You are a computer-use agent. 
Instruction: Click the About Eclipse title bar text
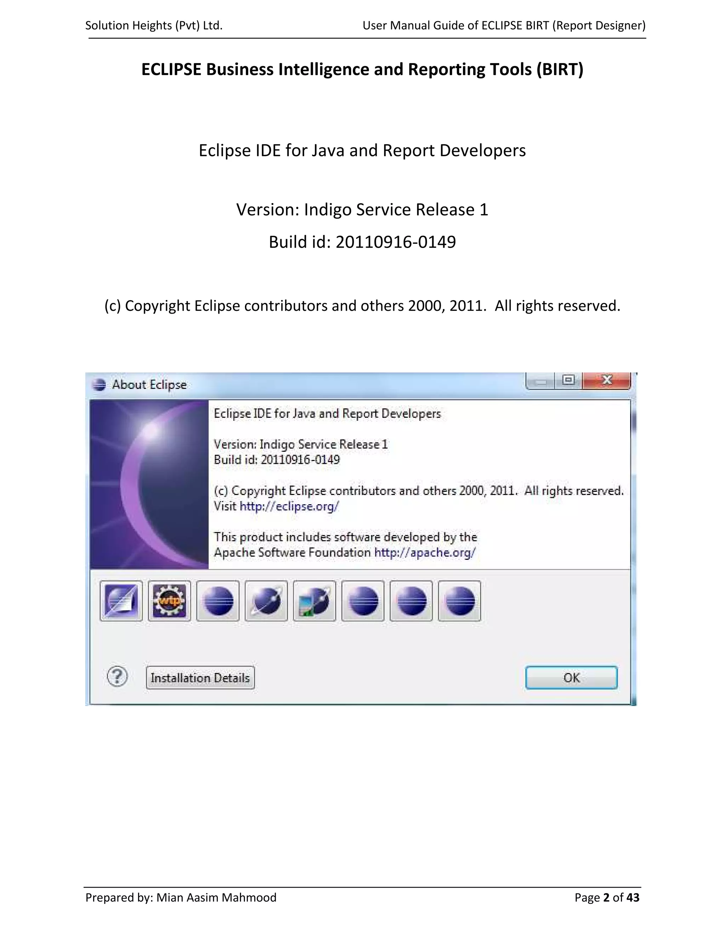[x=149, y=384]
